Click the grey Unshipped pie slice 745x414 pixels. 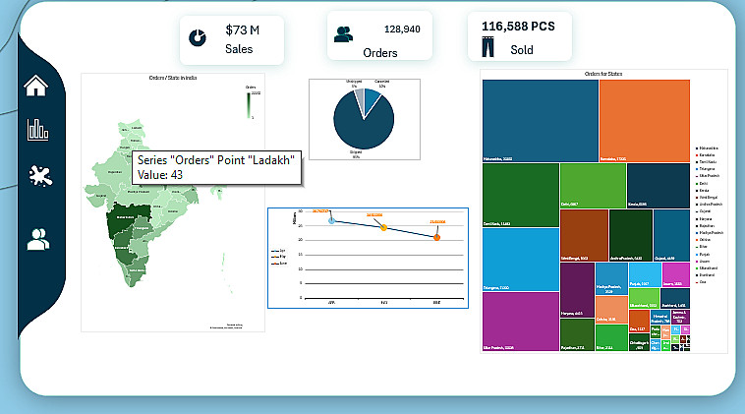point(361,99)
